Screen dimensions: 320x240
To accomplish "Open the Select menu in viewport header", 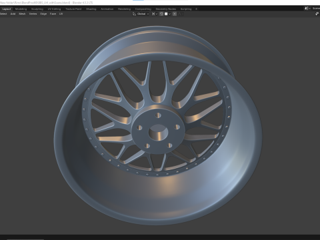I will point(3,14).
